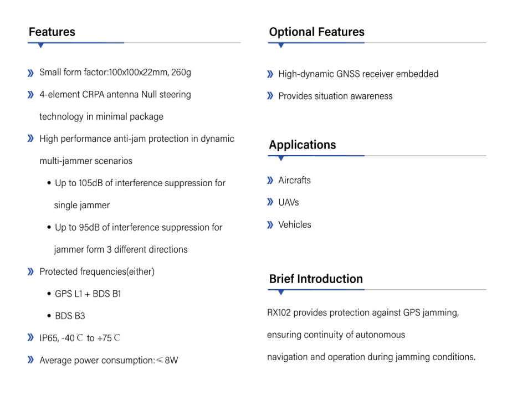507x415 pixels.
Task: Click the BDS B3 frequency item
Action: pos(70,316)
